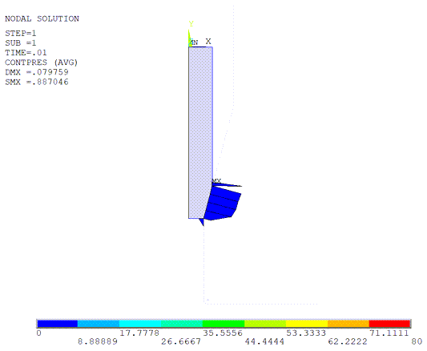The width and height of the screenshot is (427, 351).
Task: Click the dark blue legend swatch
Action: (x=58, y=324)
